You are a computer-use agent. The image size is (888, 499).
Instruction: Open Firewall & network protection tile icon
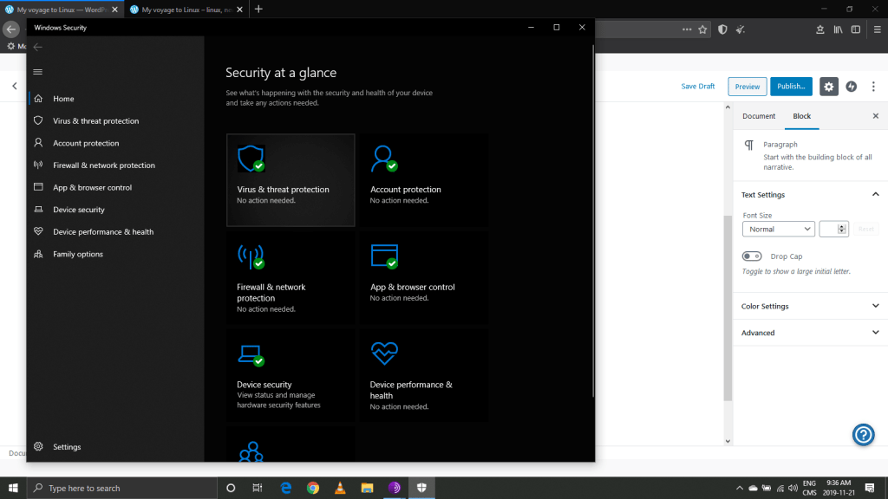click(251, 257)
